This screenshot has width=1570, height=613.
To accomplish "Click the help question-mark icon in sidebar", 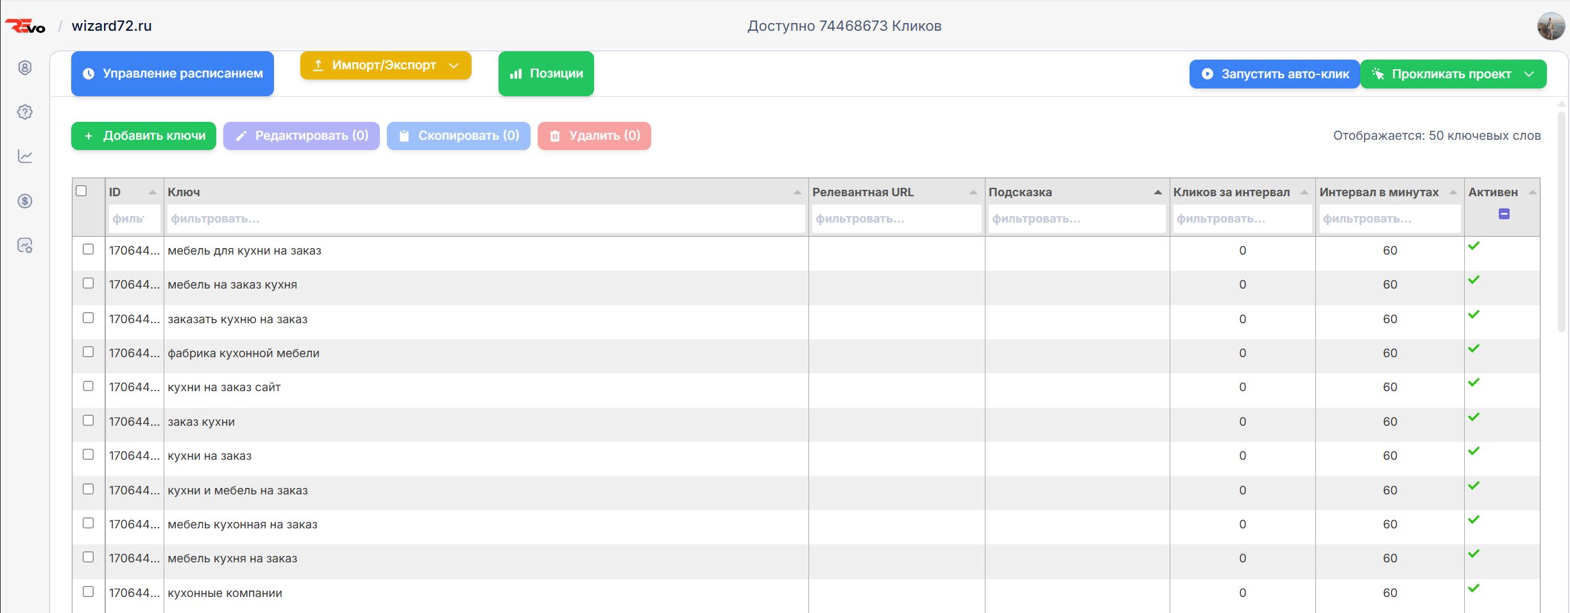I will (x=24, y=112).
